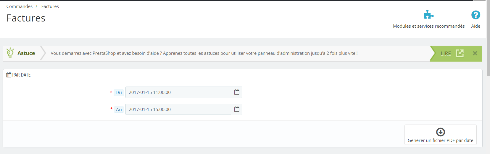Screen dimensions: 490x154
Task: Open the Aide help menu
Action: click(476, 26)
